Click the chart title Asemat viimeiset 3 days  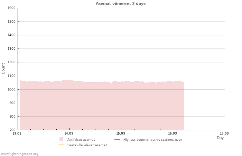coord(121,3)
